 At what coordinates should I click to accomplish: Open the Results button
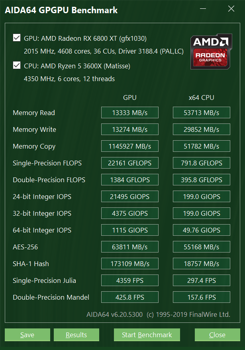point(76,335)
